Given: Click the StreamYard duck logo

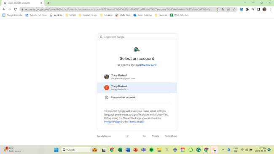Looking at the screenshot, I should 137,50.
